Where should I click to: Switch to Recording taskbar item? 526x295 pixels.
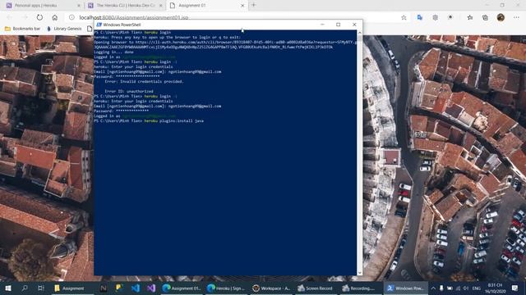[361, 288]
